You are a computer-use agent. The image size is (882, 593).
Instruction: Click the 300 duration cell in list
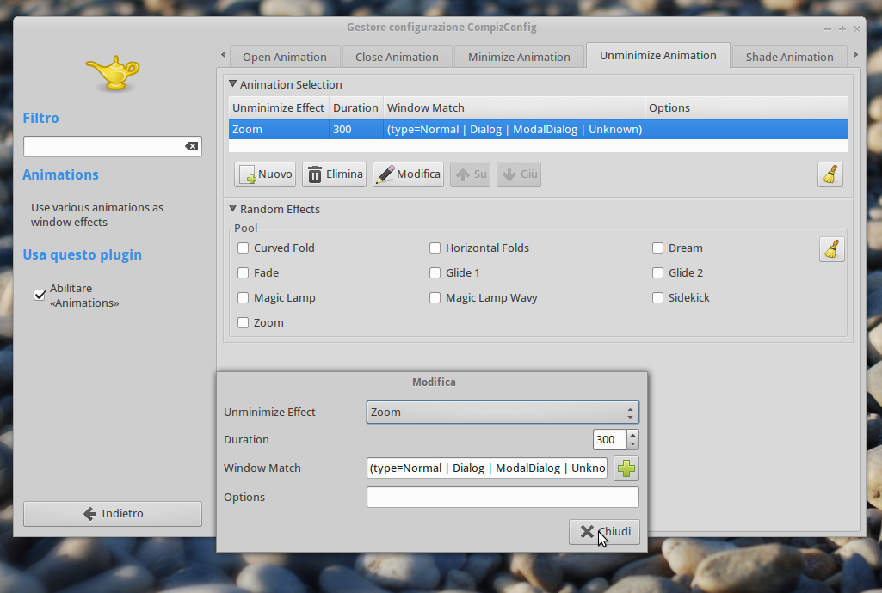point(356,130)
